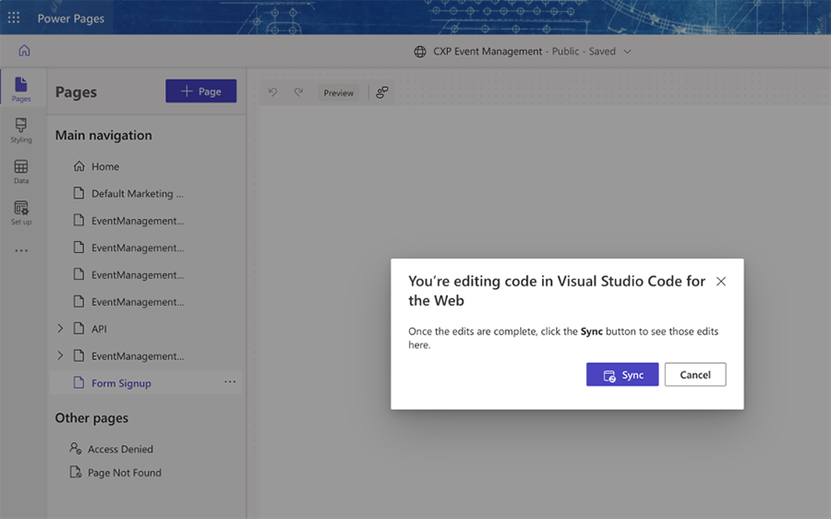This screenshot has width=831, height=519.
Task: Select the Default Marketing page
Action: [146, 194]
